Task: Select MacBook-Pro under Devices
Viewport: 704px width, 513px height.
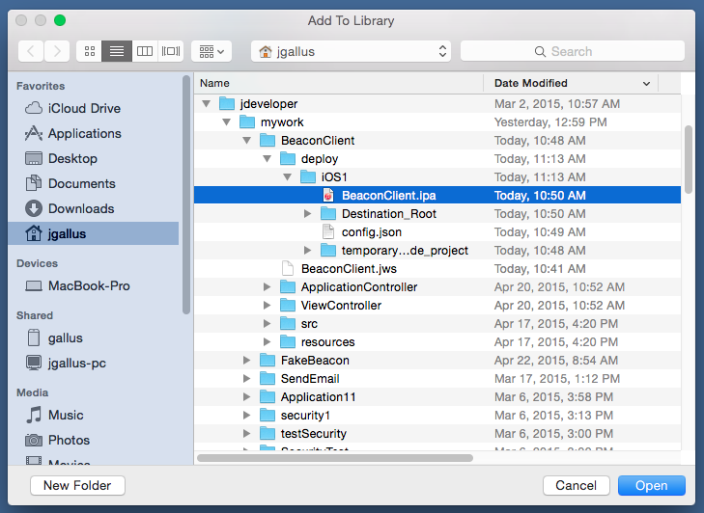Action: click(94, 285)
